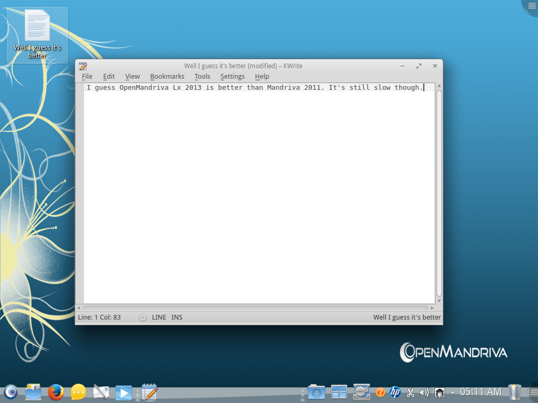Open the network connection tray icon

pyautogui.click(x=440, y=393)
